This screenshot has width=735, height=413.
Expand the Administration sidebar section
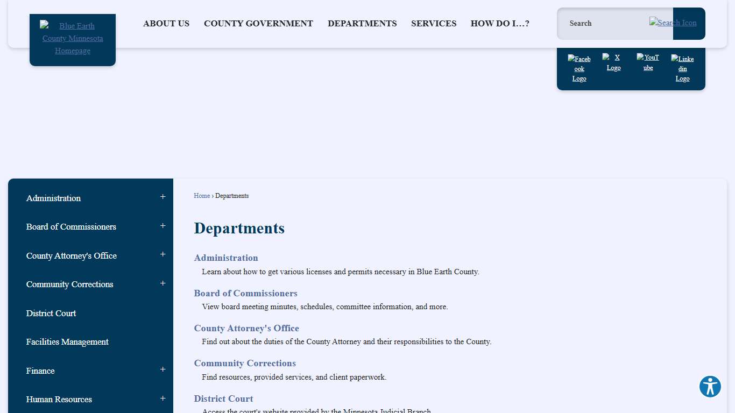tap(162, 197)
